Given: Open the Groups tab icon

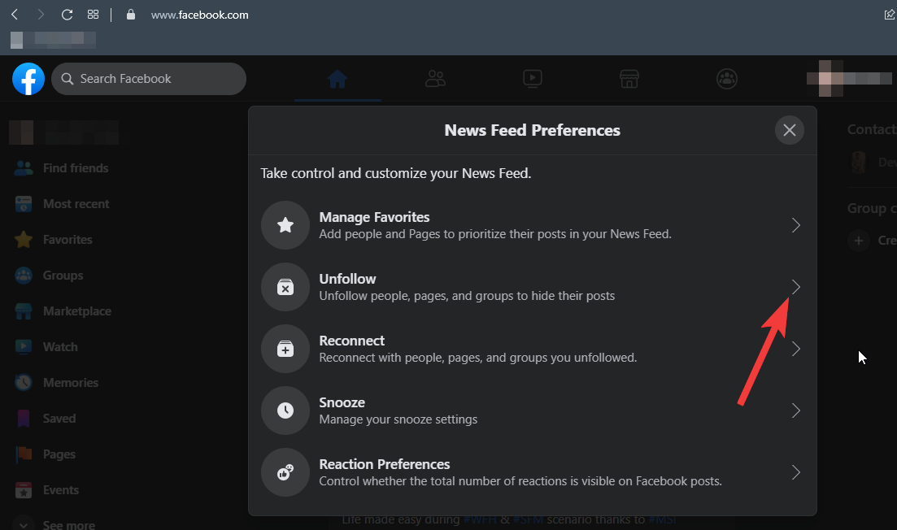Looking at the screenshot, I should 726,79.
